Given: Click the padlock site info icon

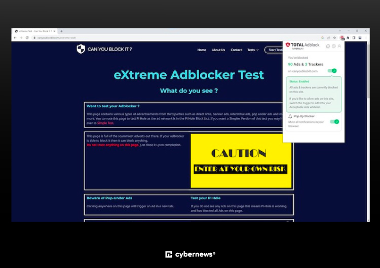Looking at the screenshot, I should [34, 38].
